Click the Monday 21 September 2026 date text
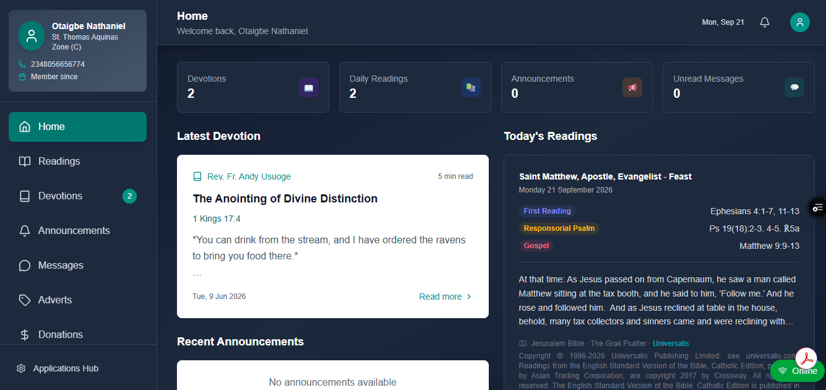The height and width of the screenshot is (390, 826). coord(566,190)
